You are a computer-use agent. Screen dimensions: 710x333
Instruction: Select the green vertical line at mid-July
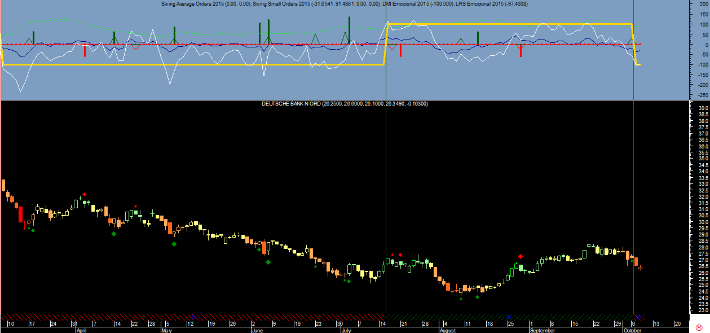[386, 169]
